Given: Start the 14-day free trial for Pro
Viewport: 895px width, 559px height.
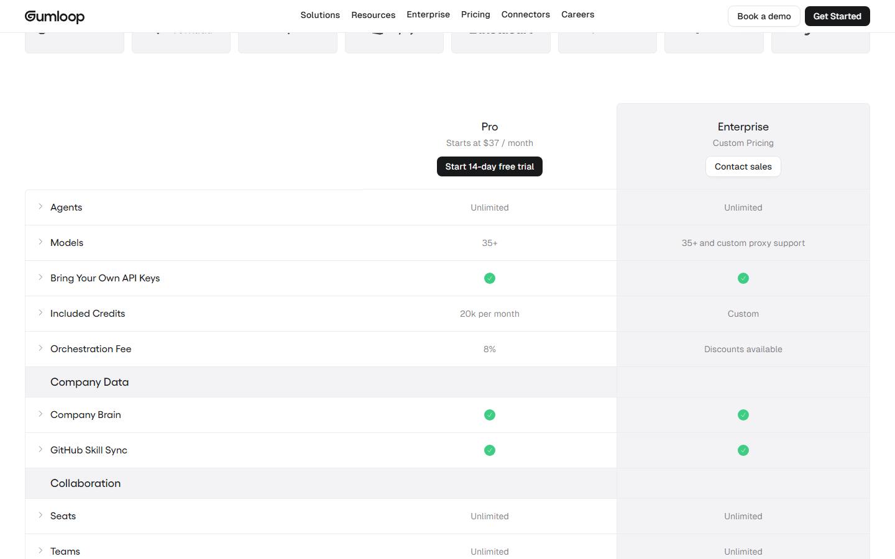Looking at the screenshot, I should tap(490, 166).
